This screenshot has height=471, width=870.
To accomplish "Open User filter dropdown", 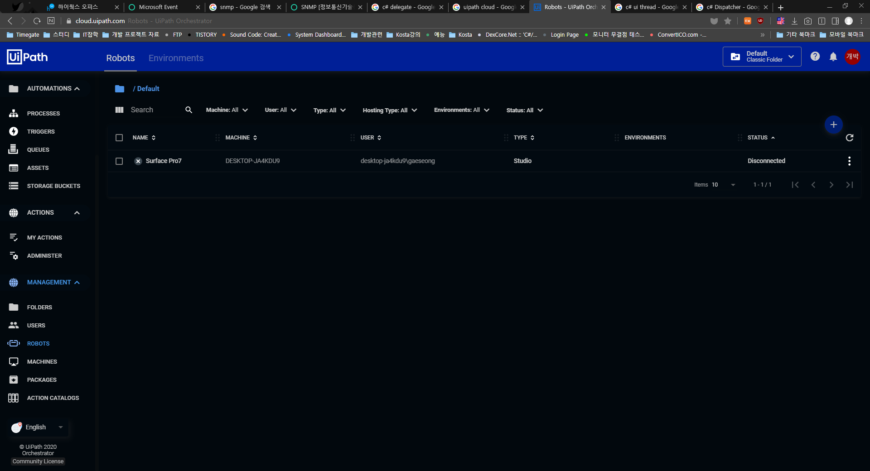I will 280,110.
